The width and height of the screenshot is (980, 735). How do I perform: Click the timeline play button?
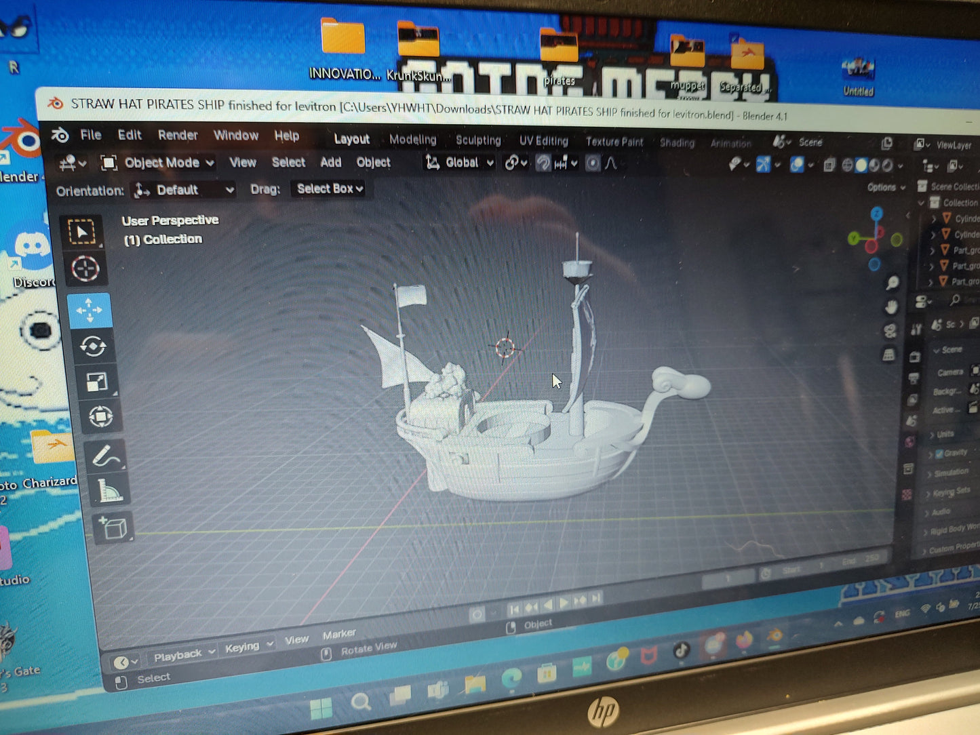pyautogui.click(x=564, y=603)
